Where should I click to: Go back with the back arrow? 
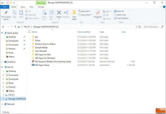(x=3, y=27)
